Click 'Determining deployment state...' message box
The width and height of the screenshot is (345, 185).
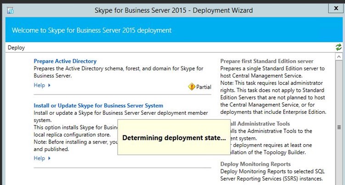174,137
